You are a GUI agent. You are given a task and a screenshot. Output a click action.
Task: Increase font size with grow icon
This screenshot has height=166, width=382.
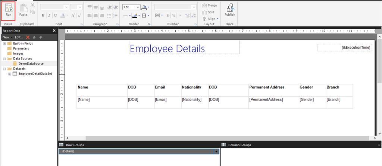click(x=73, y=16)
